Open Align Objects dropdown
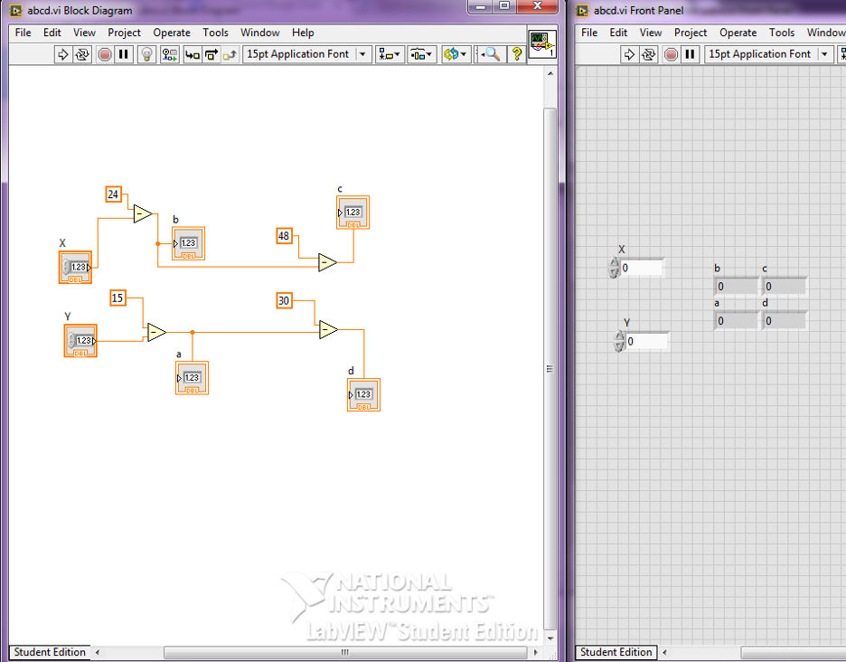The image size is (846, 662). pyautogui.click(x=390, y=54)
